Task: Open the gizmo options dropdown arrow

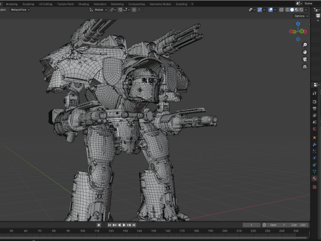Action: 264,10
